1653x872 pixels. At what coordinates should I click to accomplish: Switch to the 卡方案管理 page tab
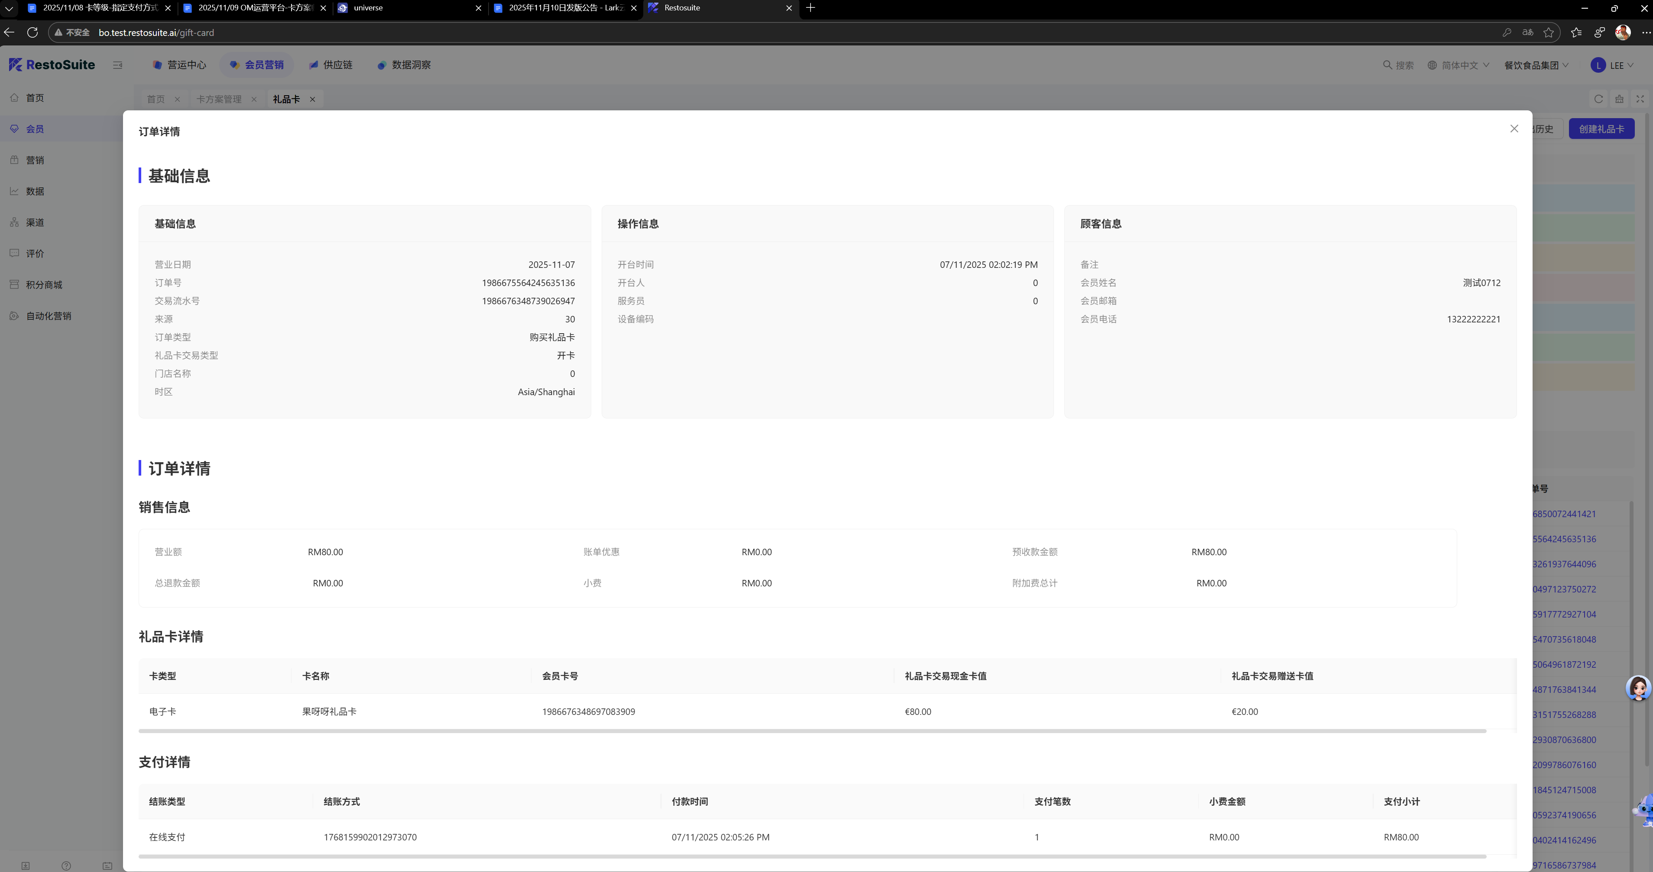click(219, 100)
